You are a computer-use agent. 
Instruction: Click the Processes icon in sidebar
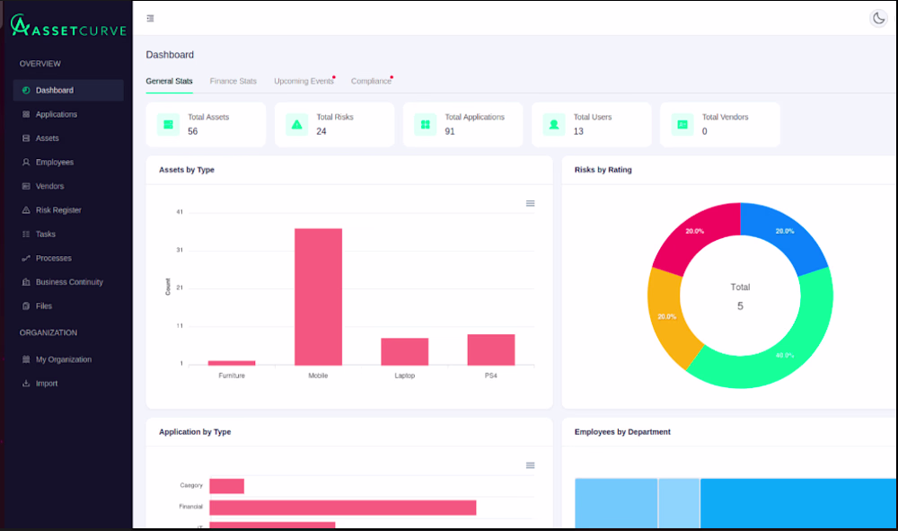point(26,259)
